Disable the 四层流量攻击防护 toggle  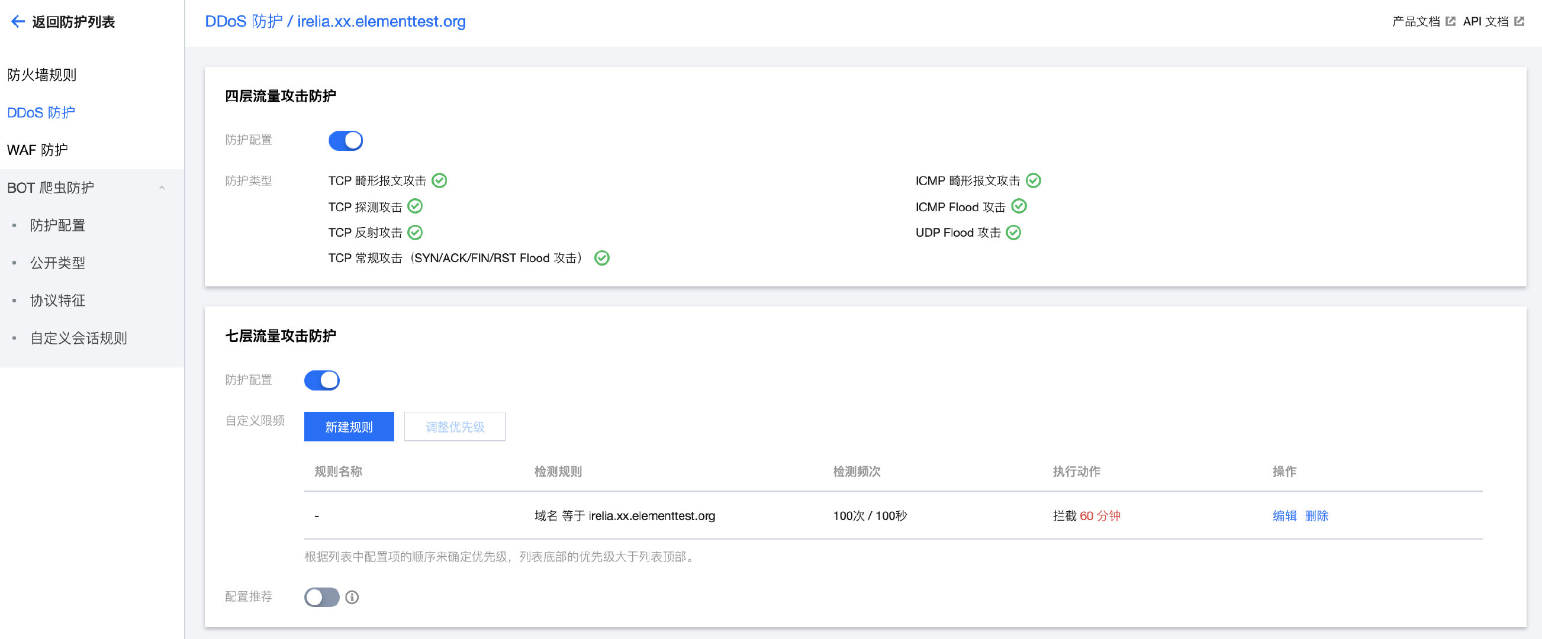pyautogui.click(x=345, y=141)
